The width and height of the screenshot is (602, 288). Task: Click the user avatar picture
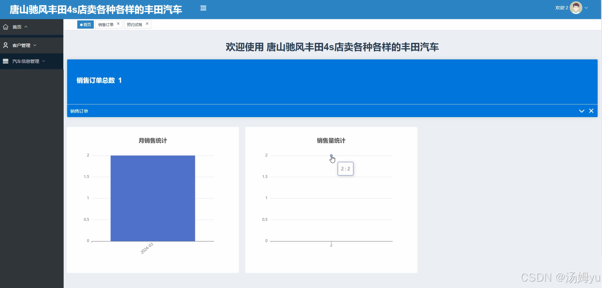pyautogui.click(x=576, y=8)
